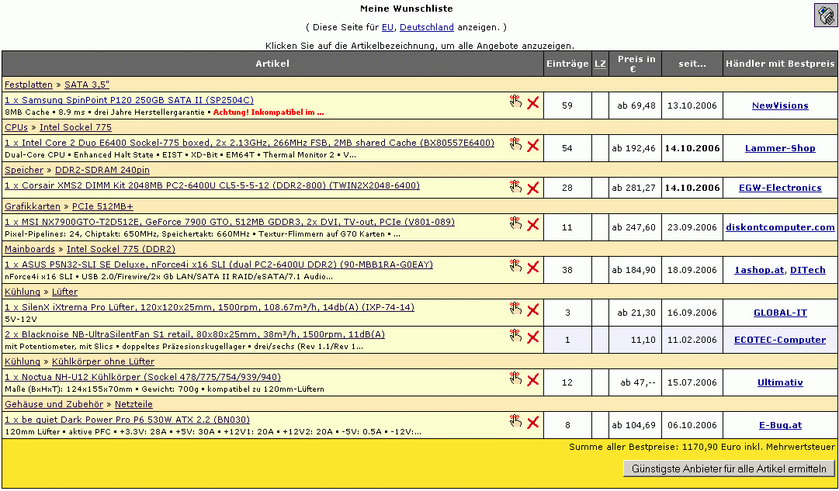Click the hand icon for Blacknoise NB-UltraSilentFan
Screen dimensions: 839x491
(515, 336)
